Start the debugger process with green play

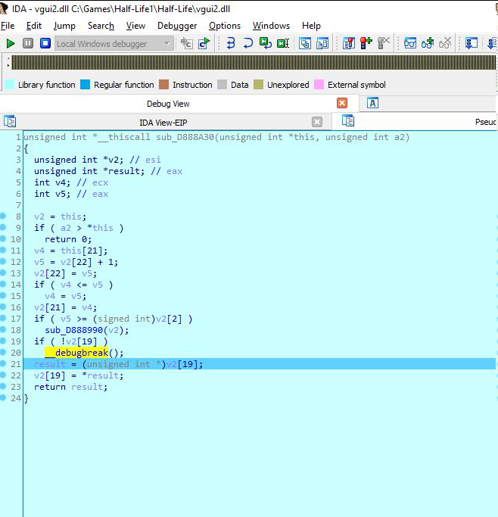click(10, 43)
